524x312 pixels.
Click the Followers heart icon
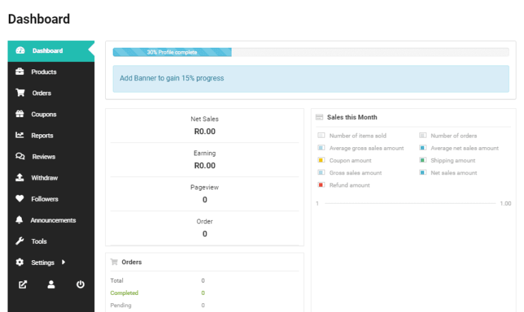click(x=20, y=199)
